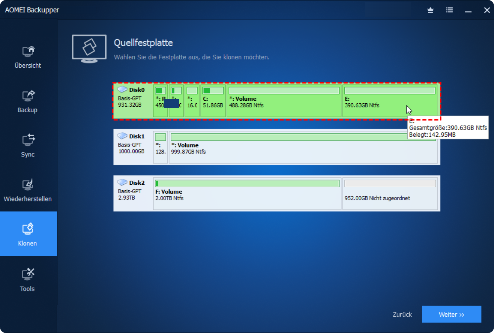Select Disk2 2.93TB as source
The width and height of the screenshot is (494, 333).
tap(277, 193)
